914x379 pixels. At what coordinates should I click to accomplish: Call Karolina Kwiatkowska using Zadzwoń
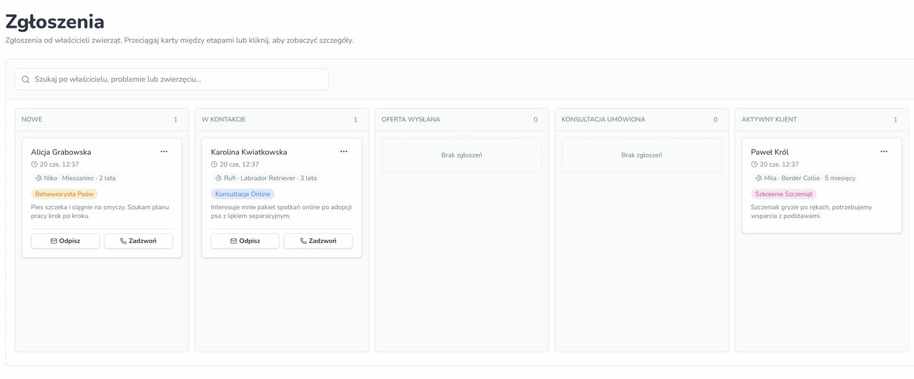(318, 241)
